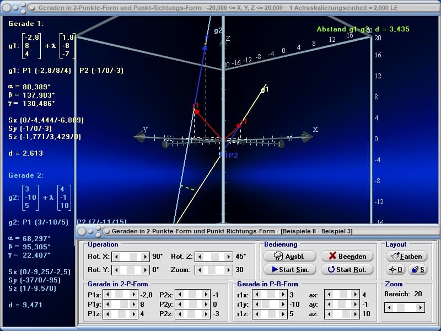Start the simulation with Start Sim.

(x=289, y=270)
